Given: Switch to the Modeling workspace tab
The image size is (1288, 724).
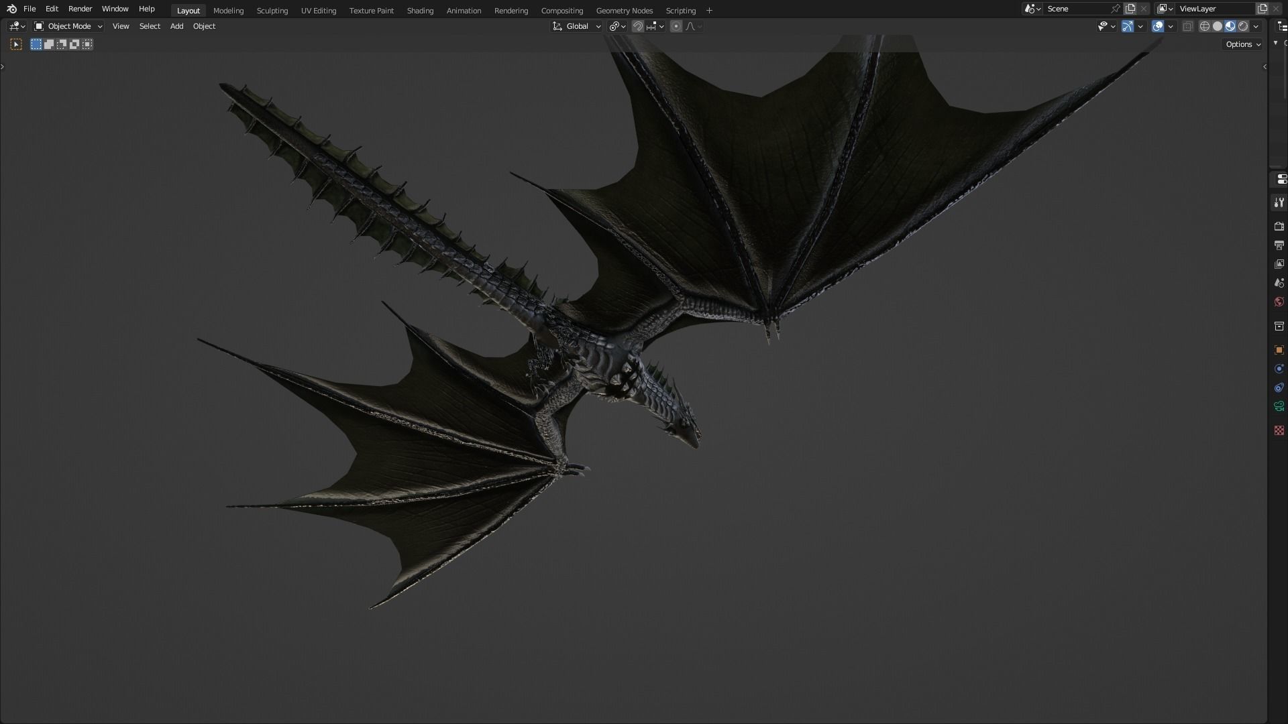Looking at the screenshot, I should point(228,11).
